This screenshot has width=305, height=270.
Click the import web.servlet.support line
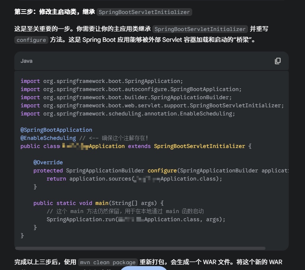coord(152,105)
